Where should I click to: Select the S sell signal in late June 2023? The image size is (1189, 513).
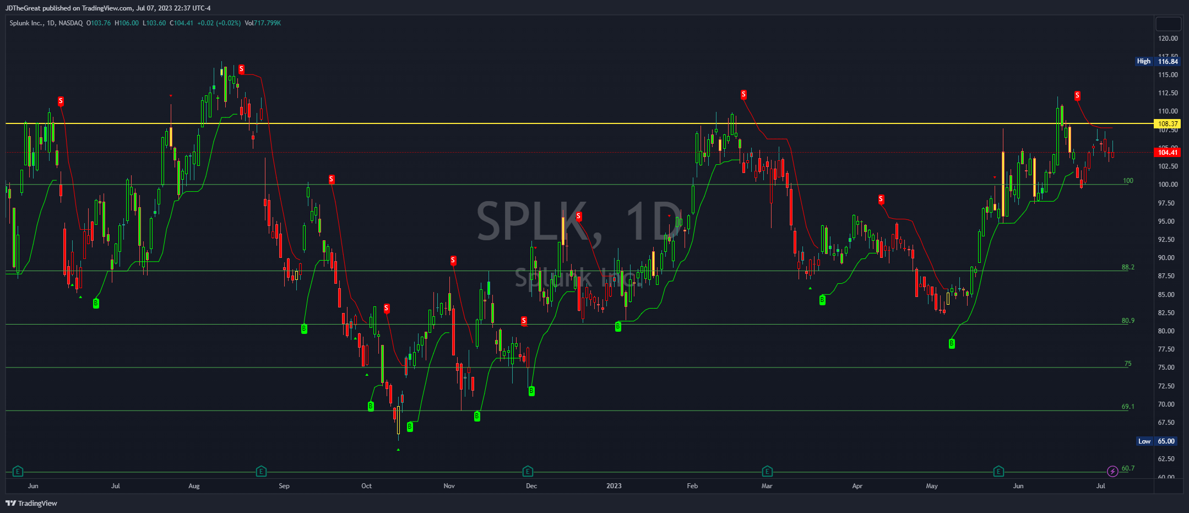pos(1077,96)
